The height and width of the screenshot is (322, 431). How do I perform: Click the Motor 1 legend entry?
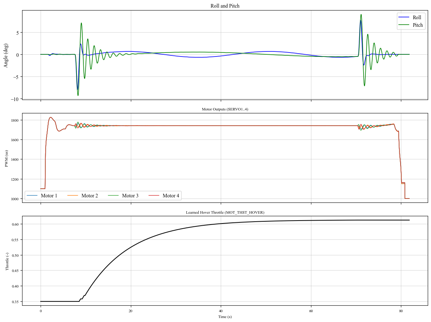click(x=42, y=196)
